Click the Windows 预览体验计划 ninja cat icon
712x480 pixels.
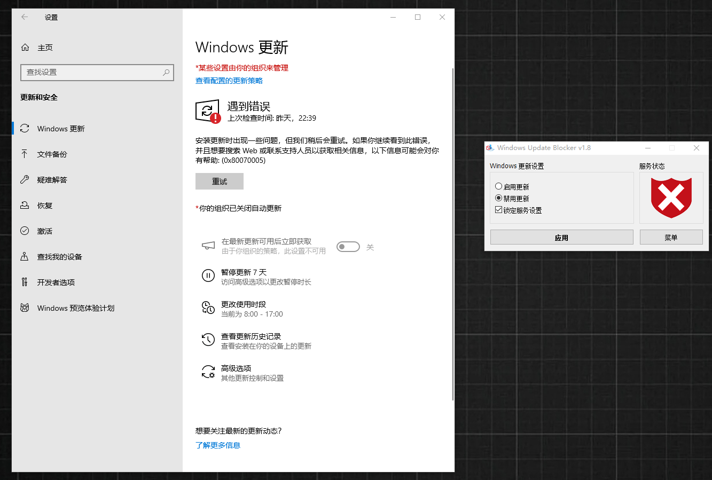coord(25,308)
